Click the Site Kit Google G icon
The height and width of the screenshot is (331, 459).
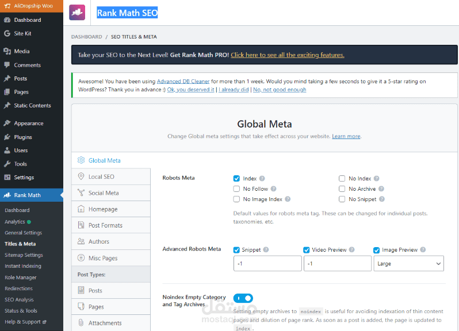coord(7,33)
